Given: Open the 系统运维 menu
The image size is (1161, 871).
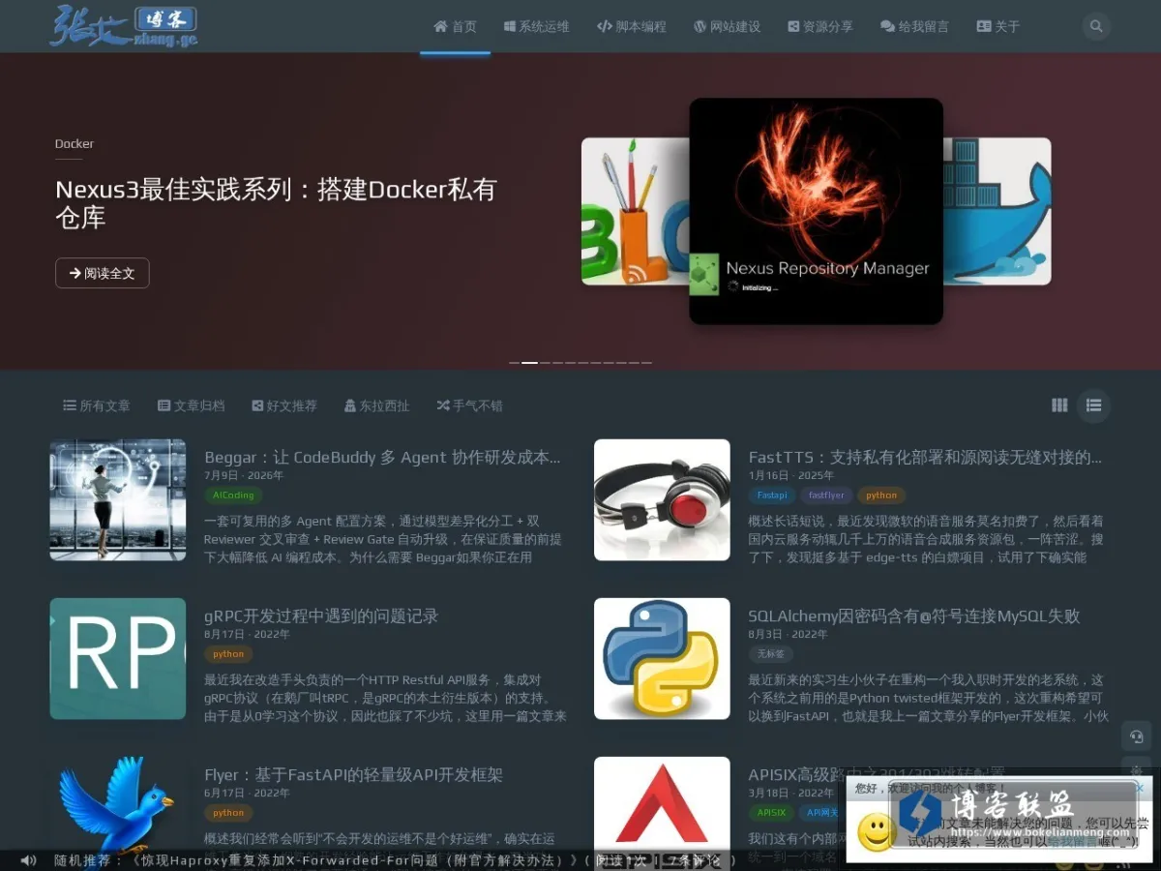Looking at the screenshot, I should tap(537, 26).
